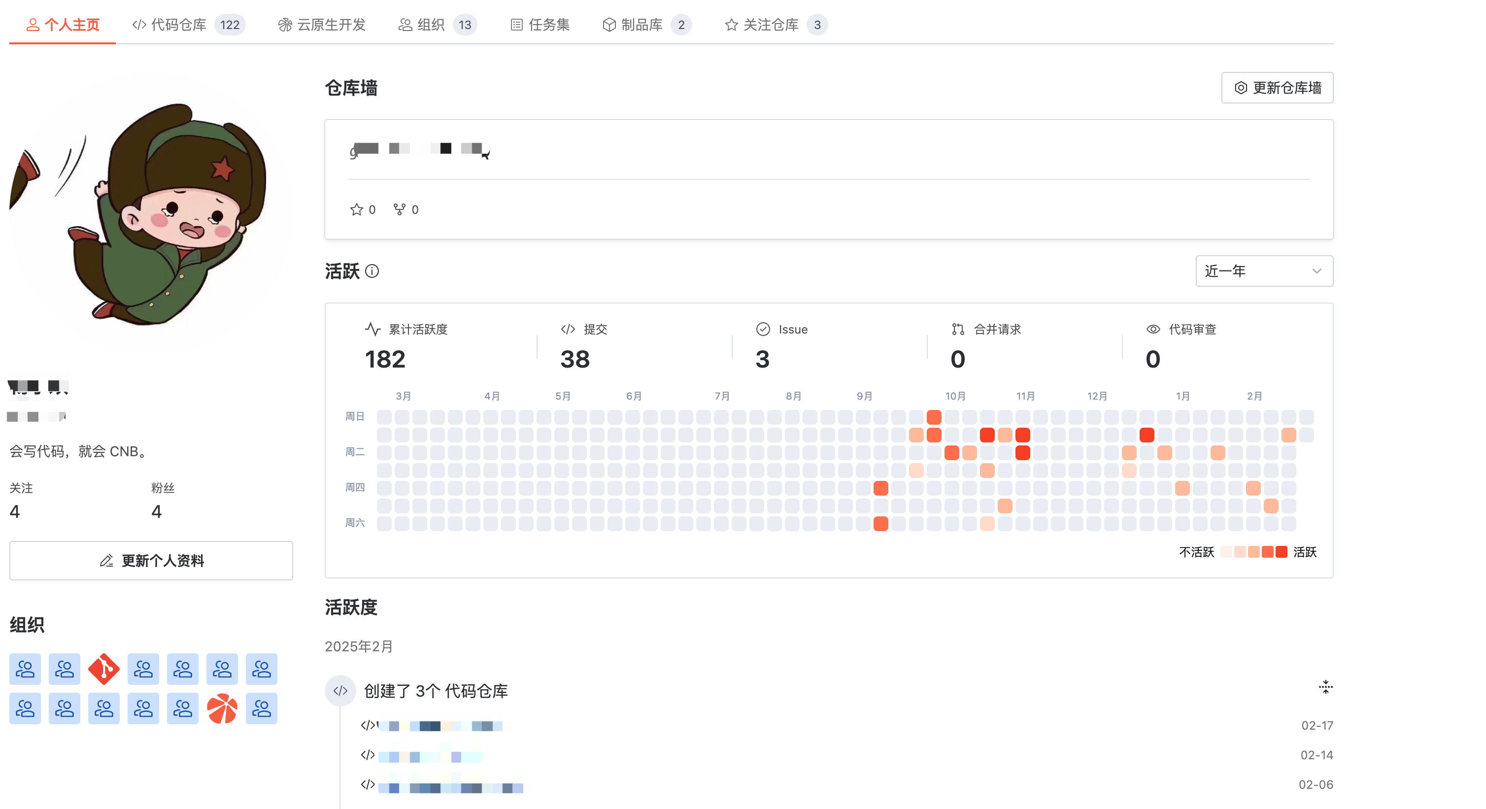The width and height of the screenshot is (1486, 809).
Task: Click the pencil icon in 更新个人资料
Action: click(x=106, y=560)
